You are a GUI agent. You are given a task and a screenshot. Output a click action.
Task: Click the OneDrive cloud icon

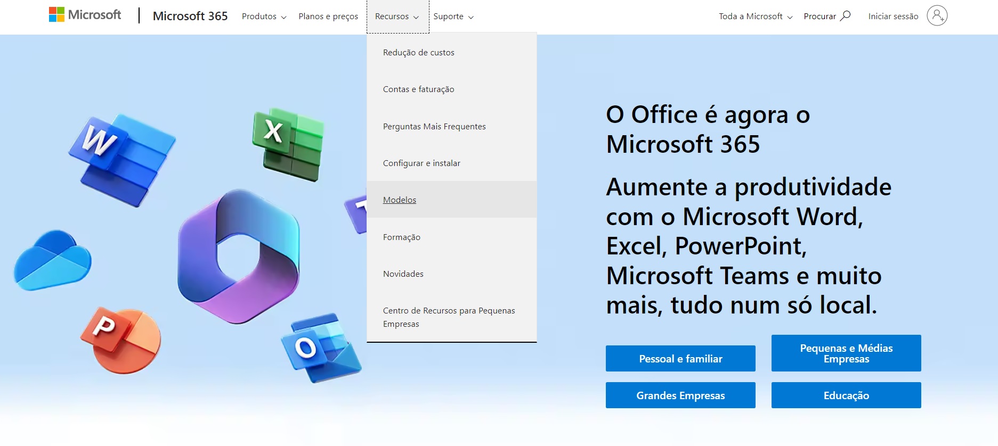tap(52, 260)
